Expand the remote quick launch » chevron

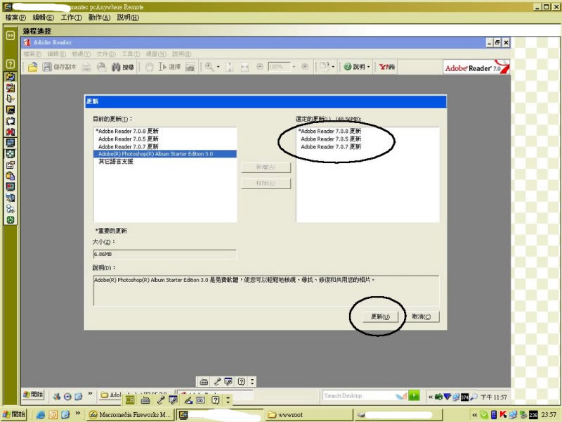(90, 394)
